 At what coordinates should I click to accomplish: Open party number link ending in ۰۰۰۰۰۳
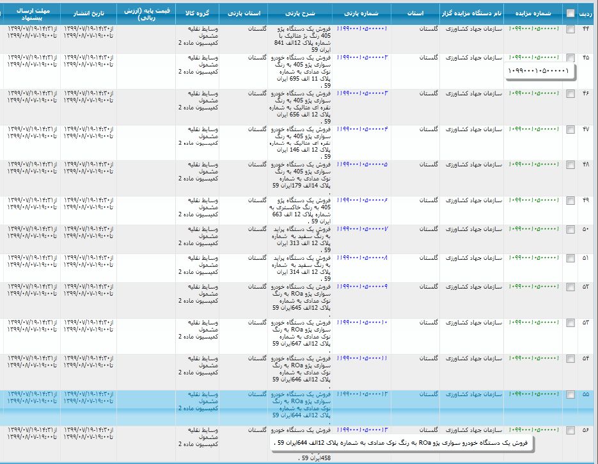click(362, 93)
